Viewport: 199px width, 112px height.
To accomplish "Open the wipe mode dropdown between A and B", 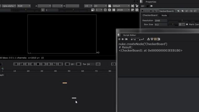I will tap(57, 6).
